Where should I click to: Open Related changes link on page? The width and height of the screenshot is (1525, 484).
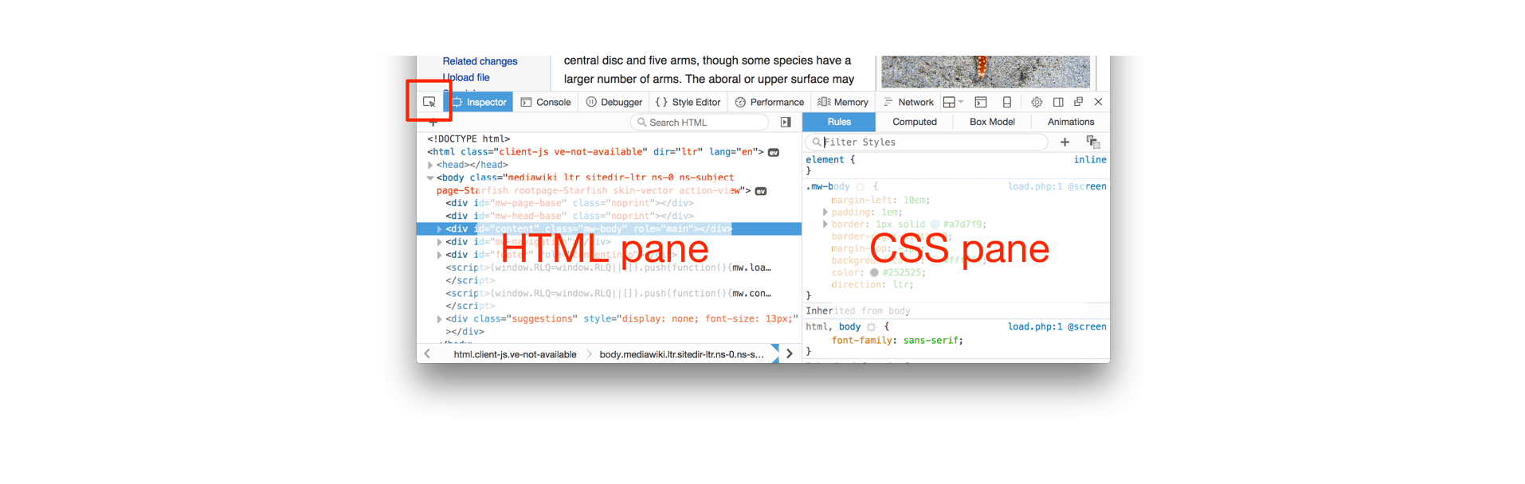point(480,61)
